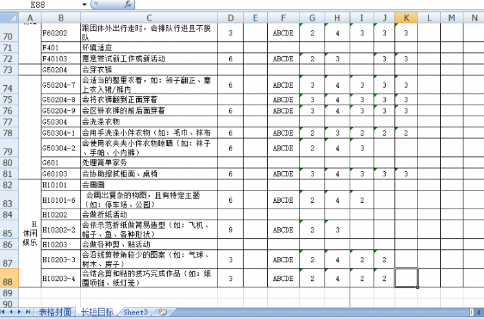Click cell containing 会洗涤衣物

pos(148,121)
